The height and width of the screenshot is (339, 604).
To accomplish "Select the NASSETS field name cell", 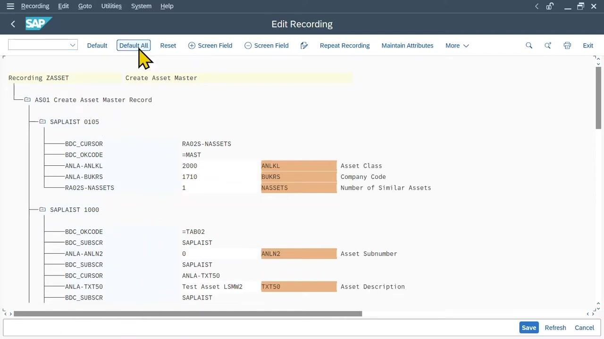I will tap(299, 187).
